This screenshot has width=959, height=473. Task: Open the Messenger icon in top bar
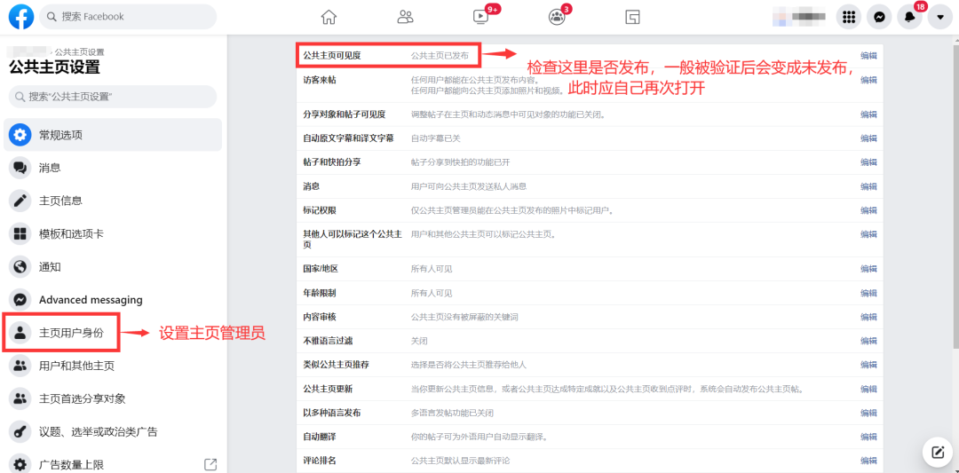(879, 17)
